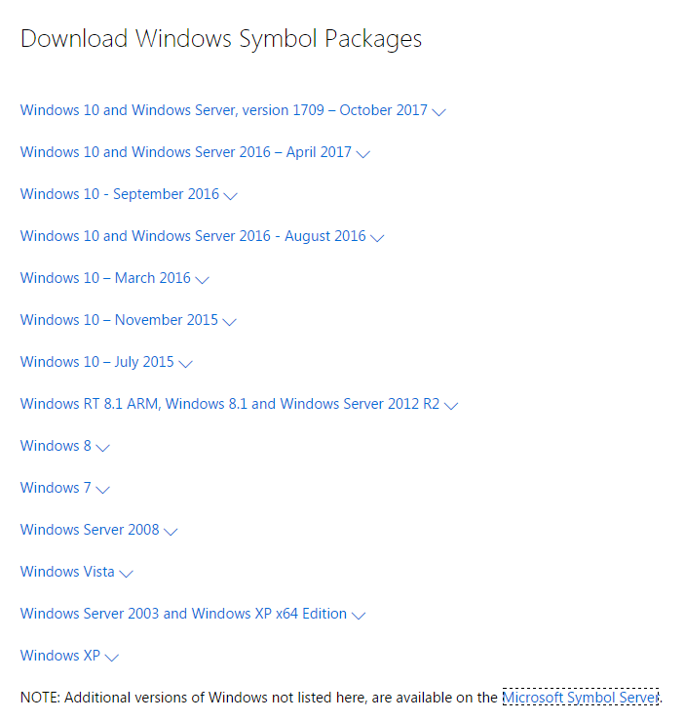The image size is (685, 721).
Task: Expand the Windows 10 – November 2015 entry
Action: [128, 320]
